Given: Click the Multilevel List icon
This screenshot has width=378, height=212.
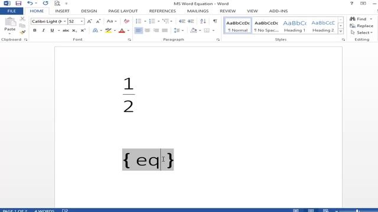Looking at the screenshot, I should point(165,21).
